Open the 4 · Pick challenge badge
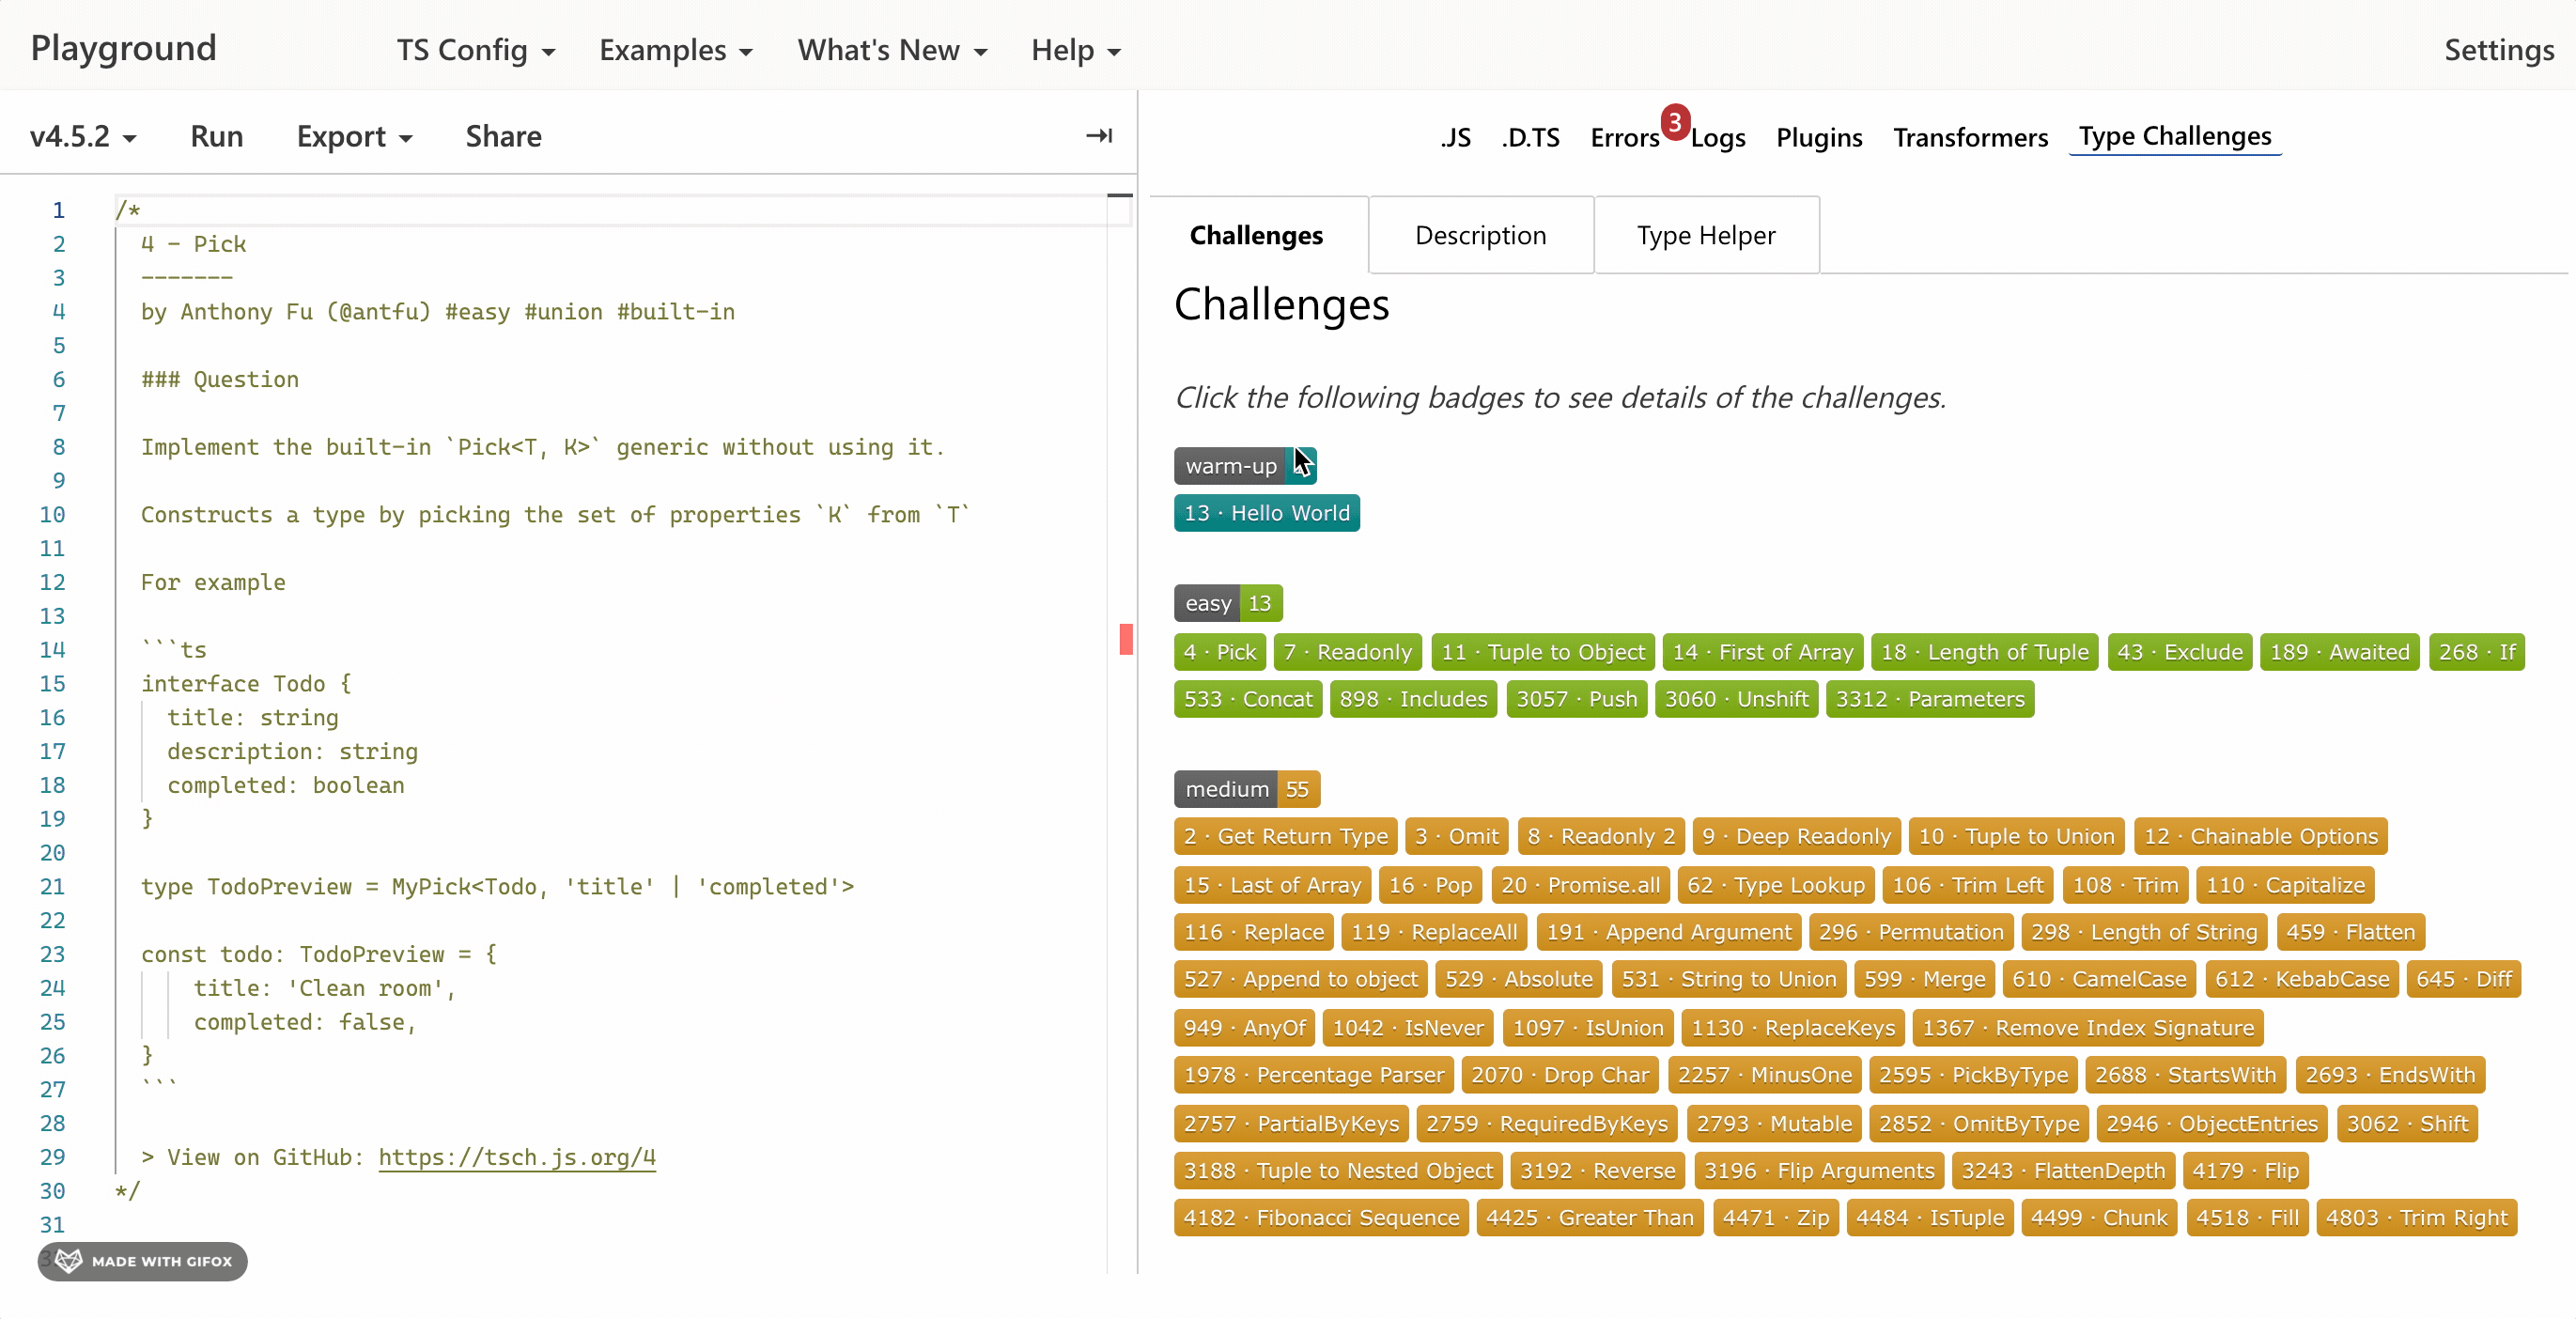 click(x=1219, y=652)
